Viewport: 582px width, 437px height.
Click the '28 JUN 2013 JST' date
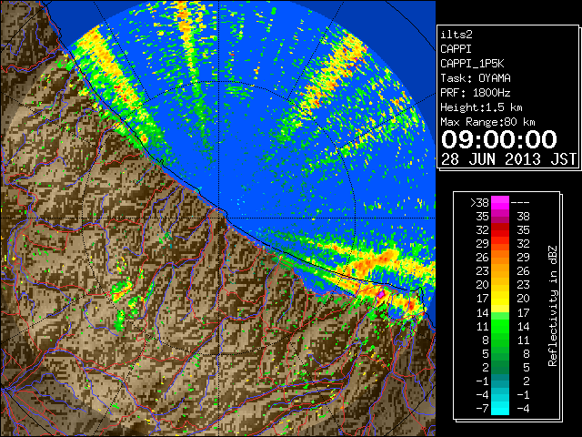(509, 159)
